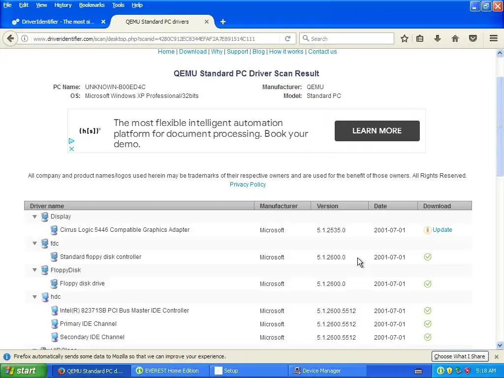Screen dimensions: 504x378
Task: Switch to Device Manager in taskbar
Action: [x=327, y=371]
